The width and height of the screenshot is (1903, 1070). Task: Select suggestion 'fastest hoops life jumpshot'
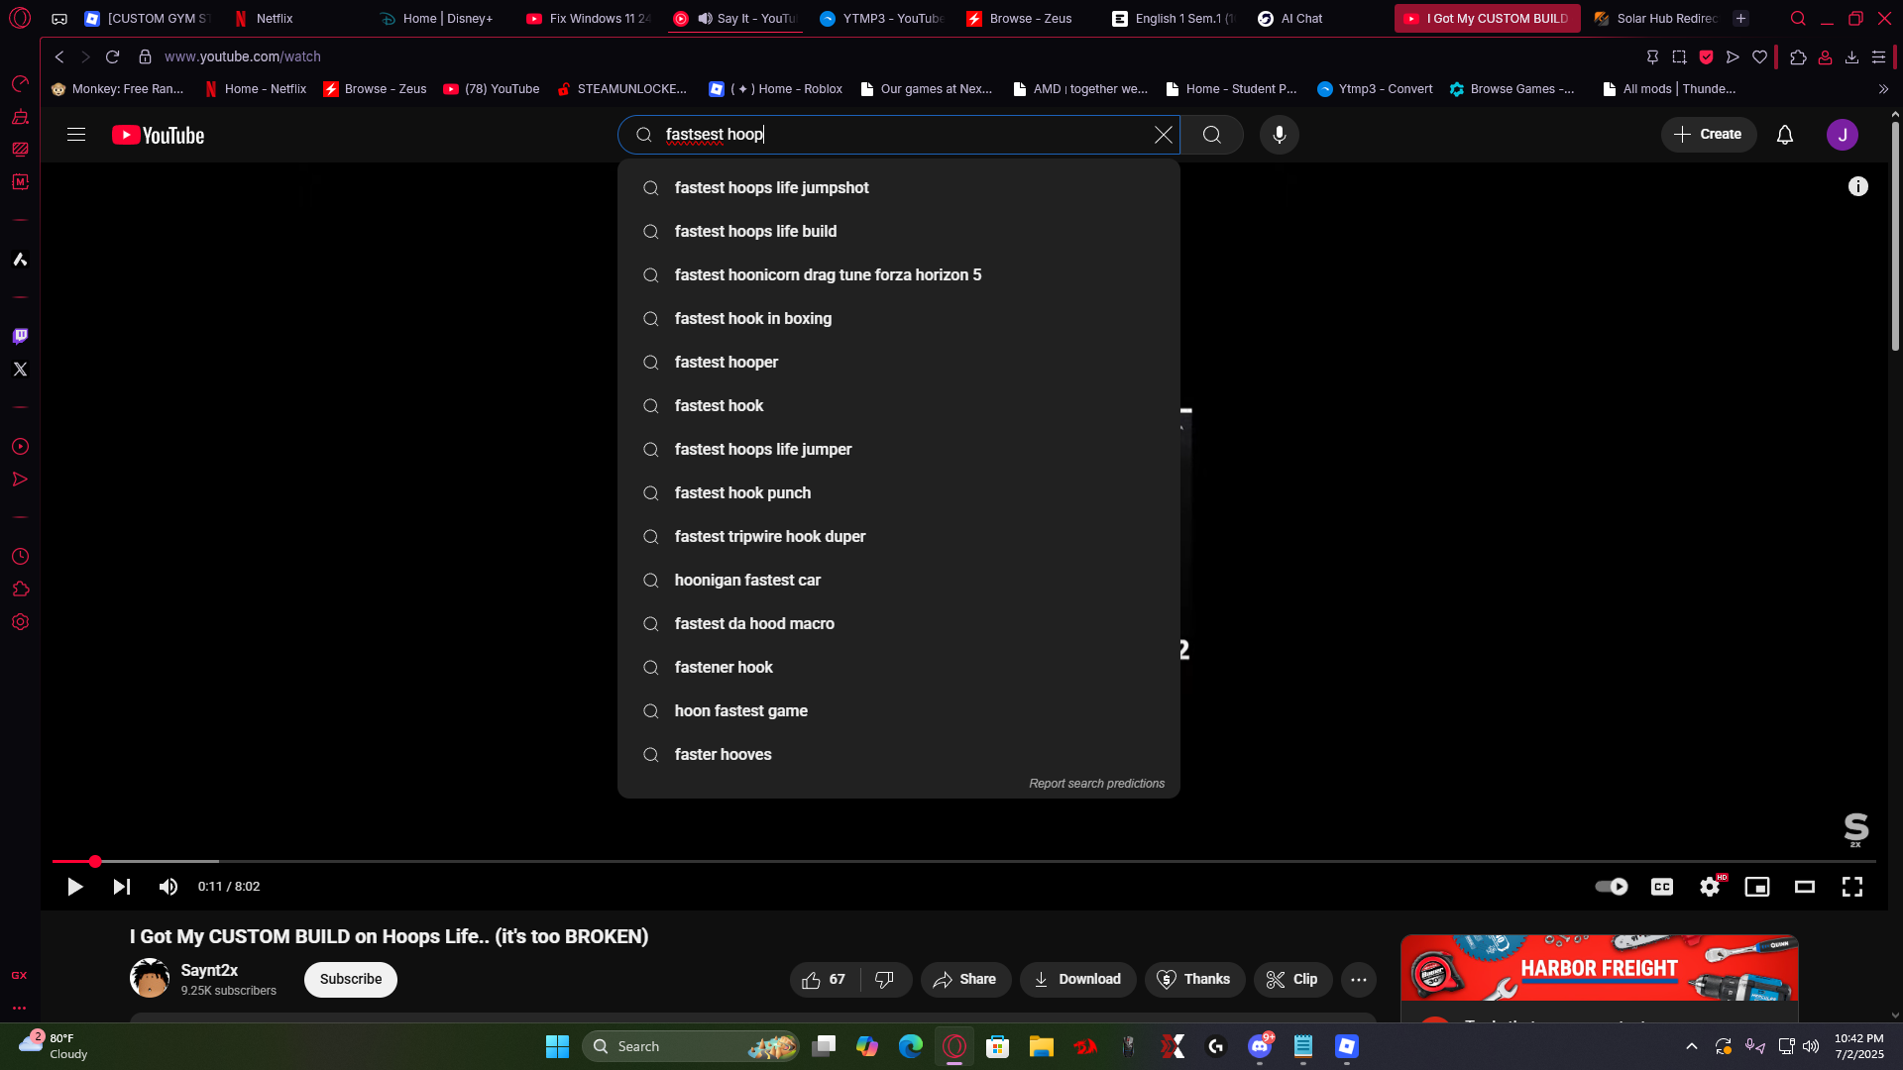(x=899, y=188)
